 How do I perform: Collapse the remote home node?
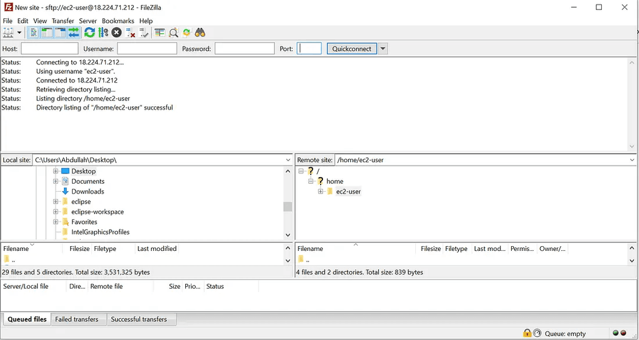(x=311, y=181)
